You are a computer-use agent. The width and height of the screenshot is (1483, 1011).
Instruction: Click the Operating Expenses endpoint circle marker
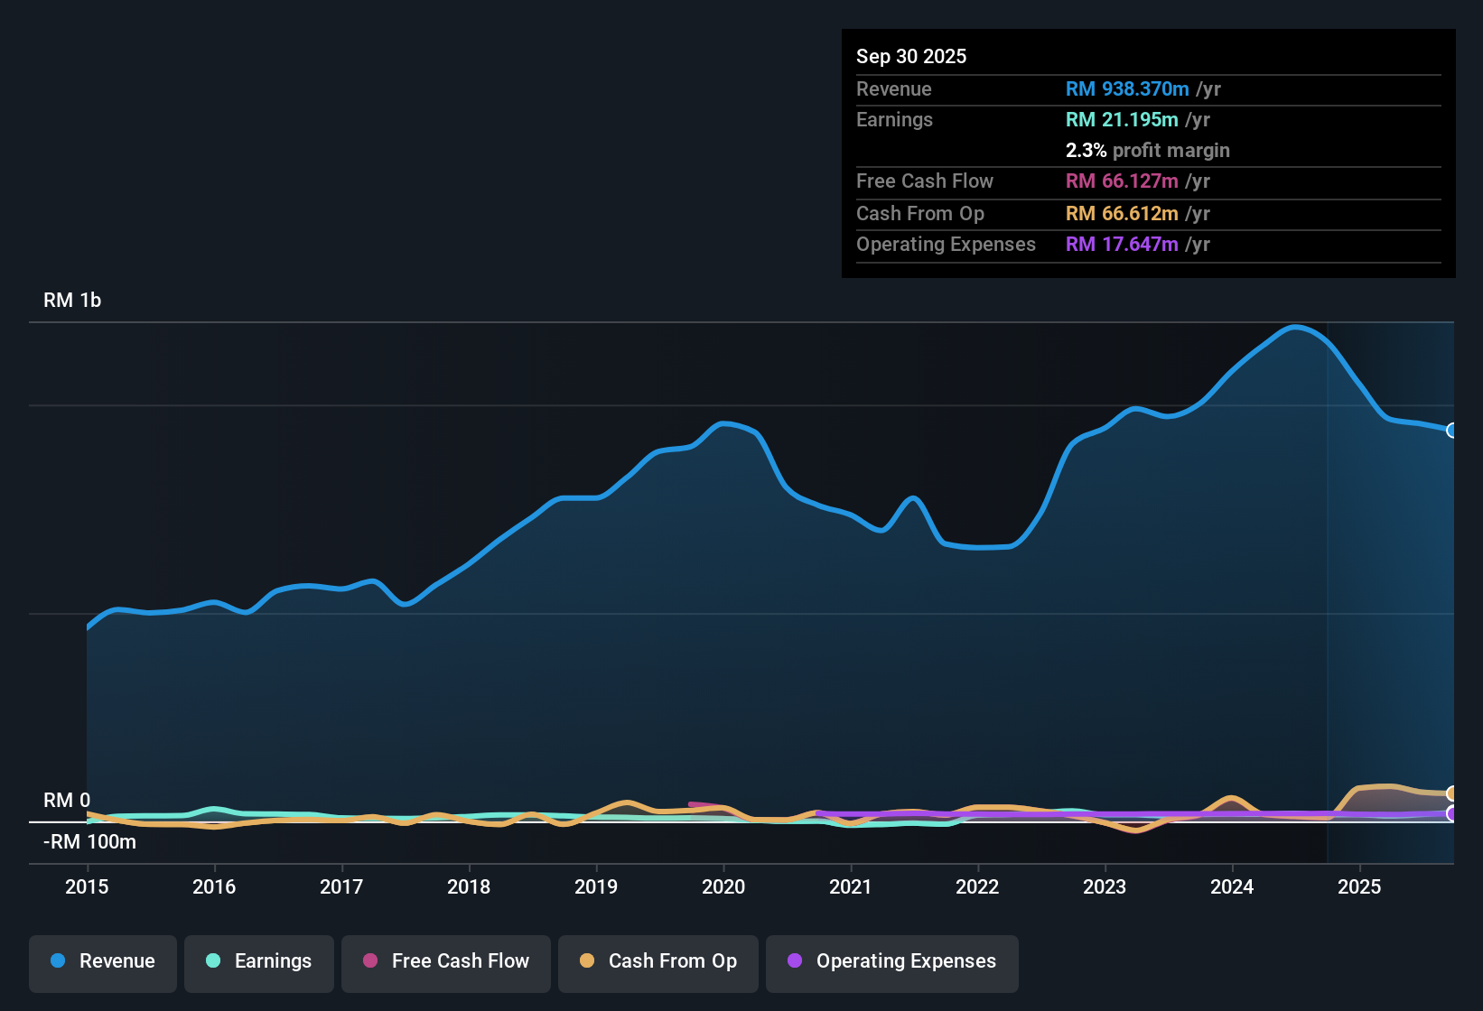click(1452, 814)
